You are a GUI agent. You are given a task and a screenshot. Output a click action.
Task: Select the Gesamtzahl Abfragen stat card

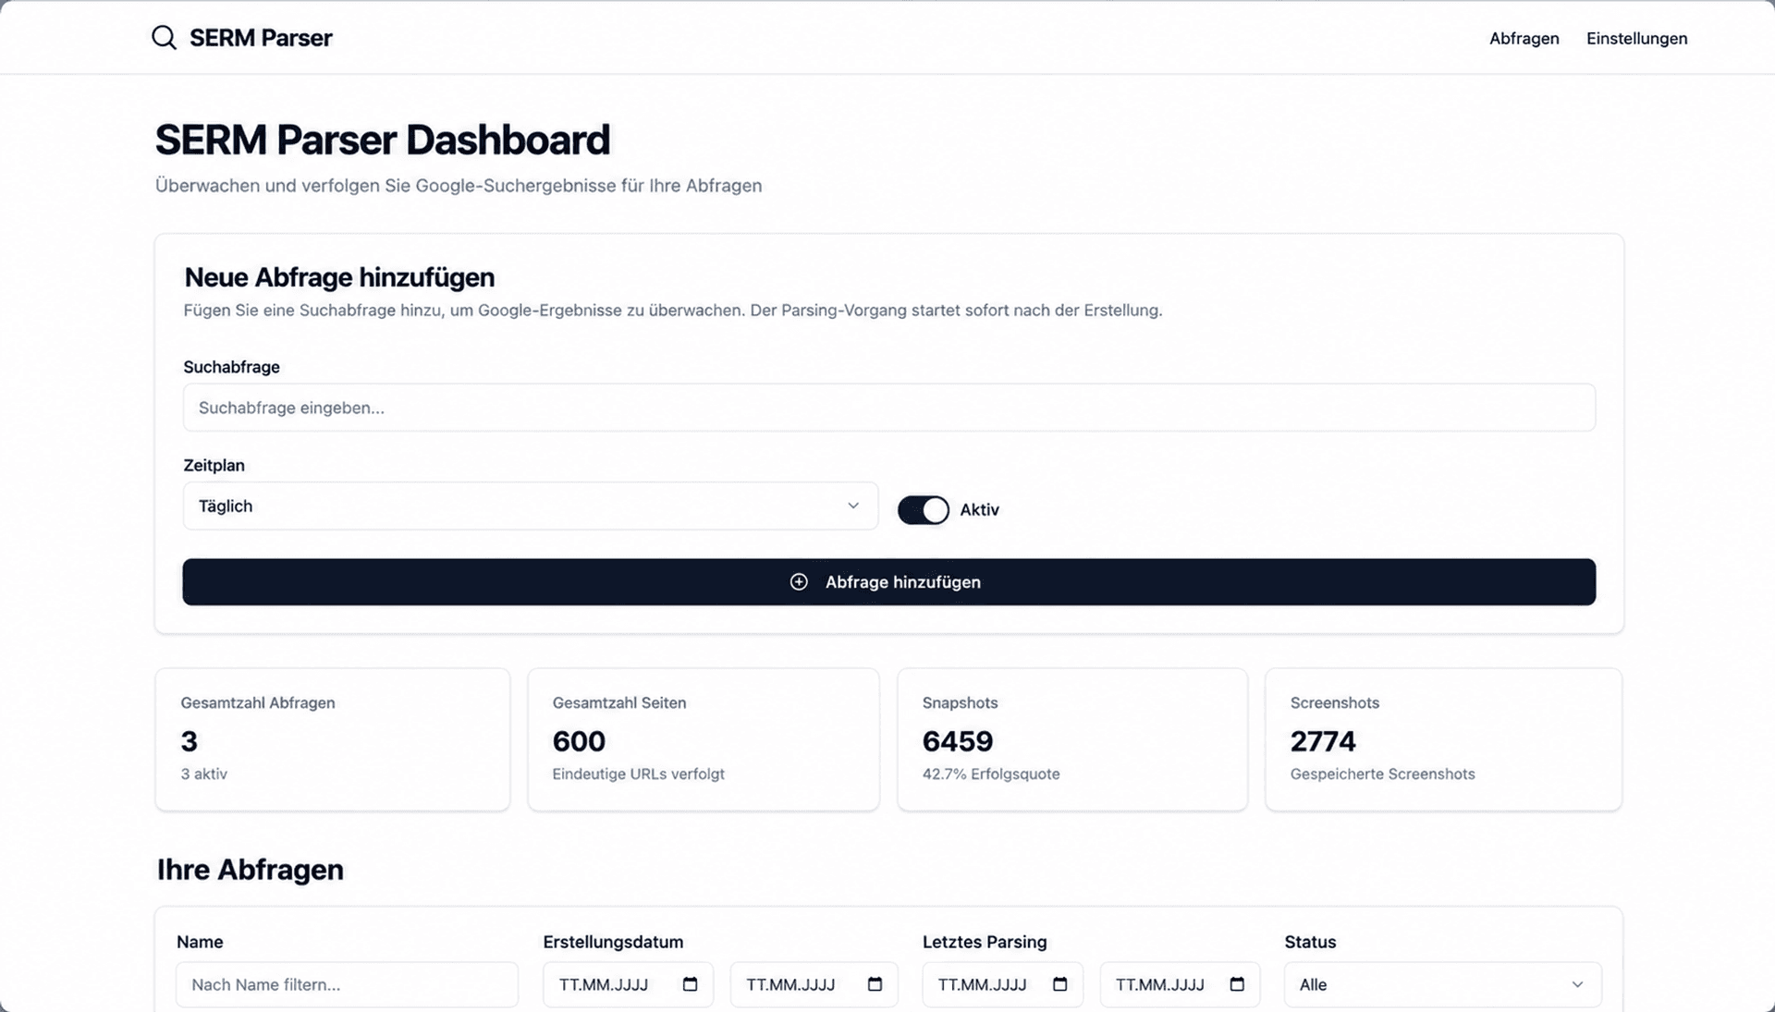[x=332, y=739]
